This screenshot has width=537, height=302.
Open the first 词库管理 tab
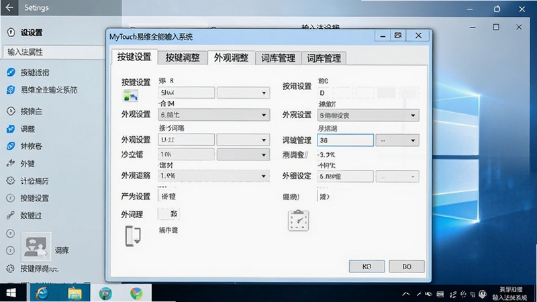coord(278,58)
